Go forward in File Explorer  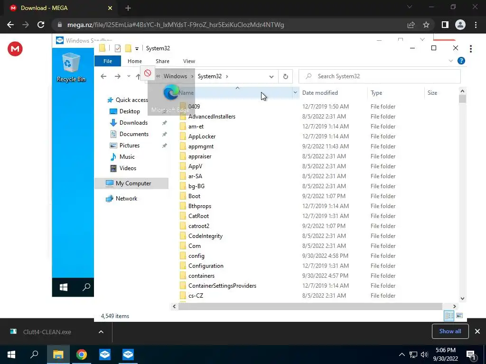click(x=118, y=76)
